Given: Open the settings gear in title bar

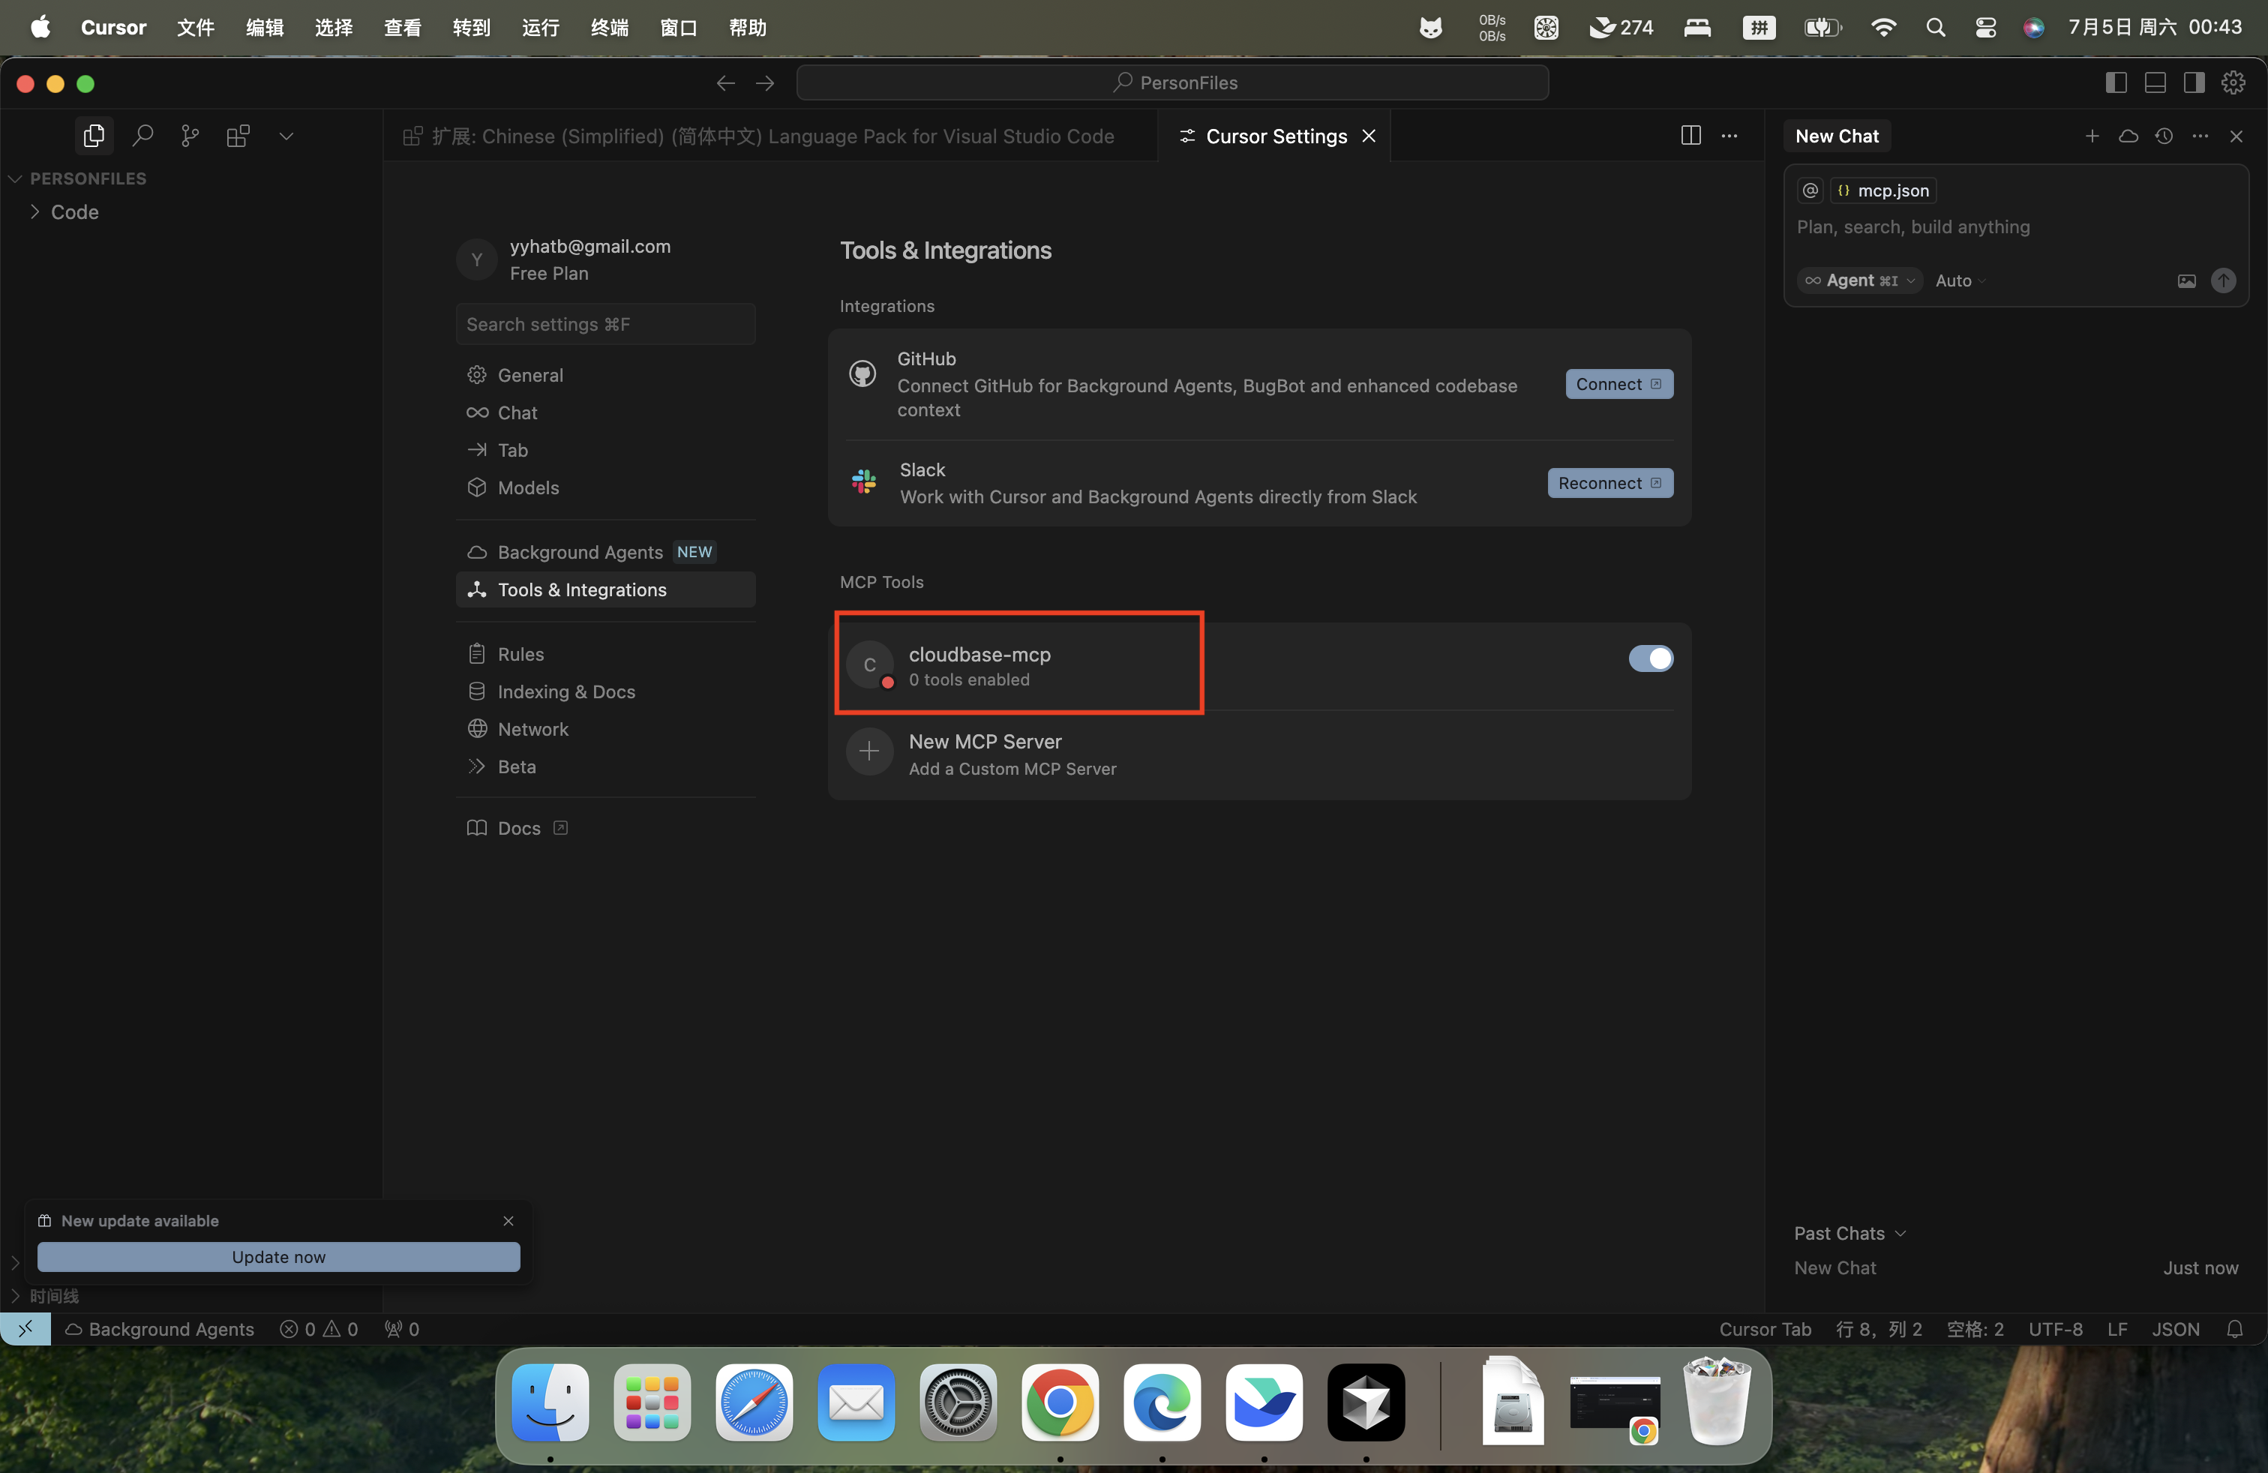Looking at the screenshot, I should click(x=2233, y=84).
